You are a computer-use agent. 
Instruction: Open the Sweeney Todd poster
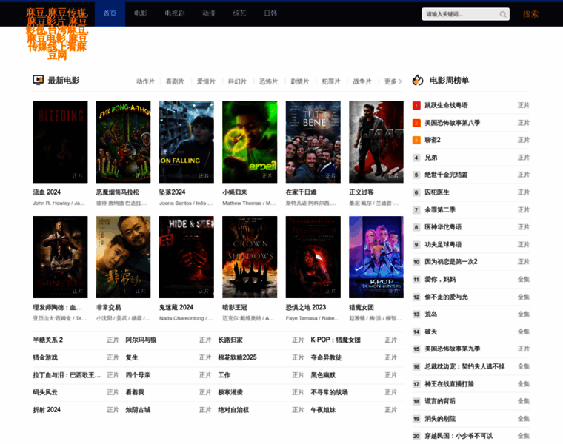pyautogui.click(x=60, y=257)
